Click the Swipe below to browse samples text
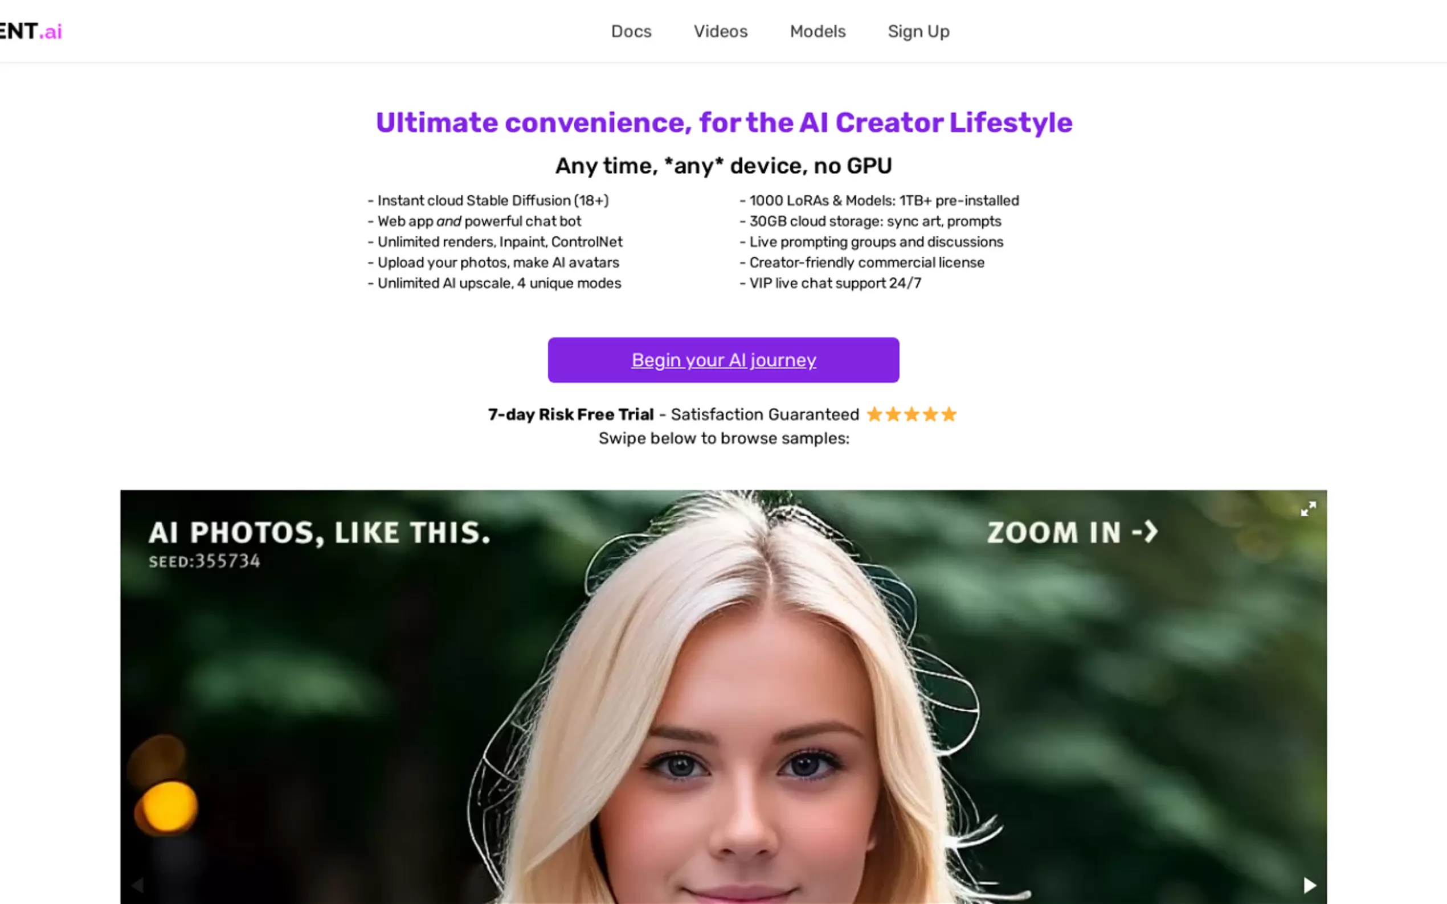 pyautogui.click(x=724, y=438)
